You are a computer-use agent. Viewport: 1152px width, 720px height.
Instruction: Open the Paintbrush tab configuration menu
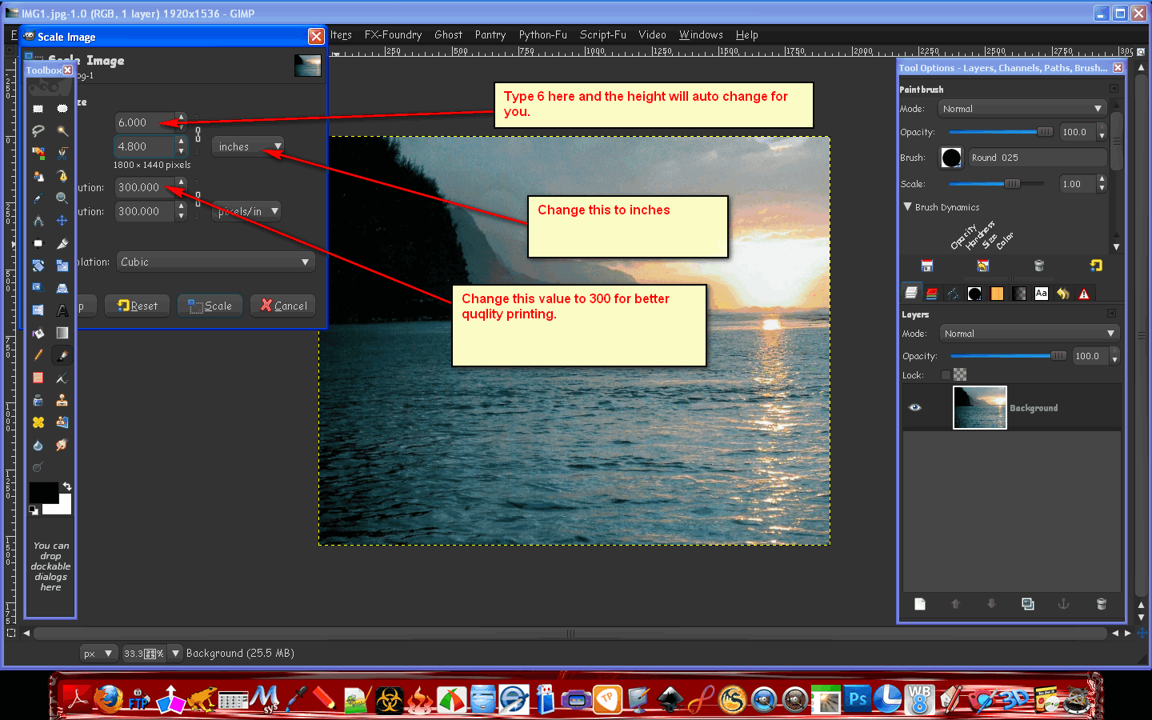point(1114,89)
